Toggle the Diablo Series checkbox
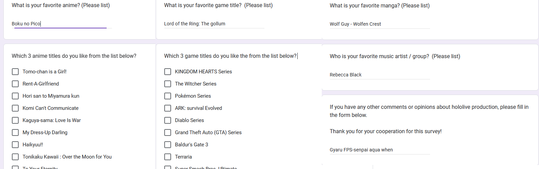The width and height of the screenshot is (539, 169). 168,120
